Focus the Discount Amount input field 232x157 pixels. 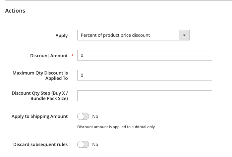(x=145, y=55)
